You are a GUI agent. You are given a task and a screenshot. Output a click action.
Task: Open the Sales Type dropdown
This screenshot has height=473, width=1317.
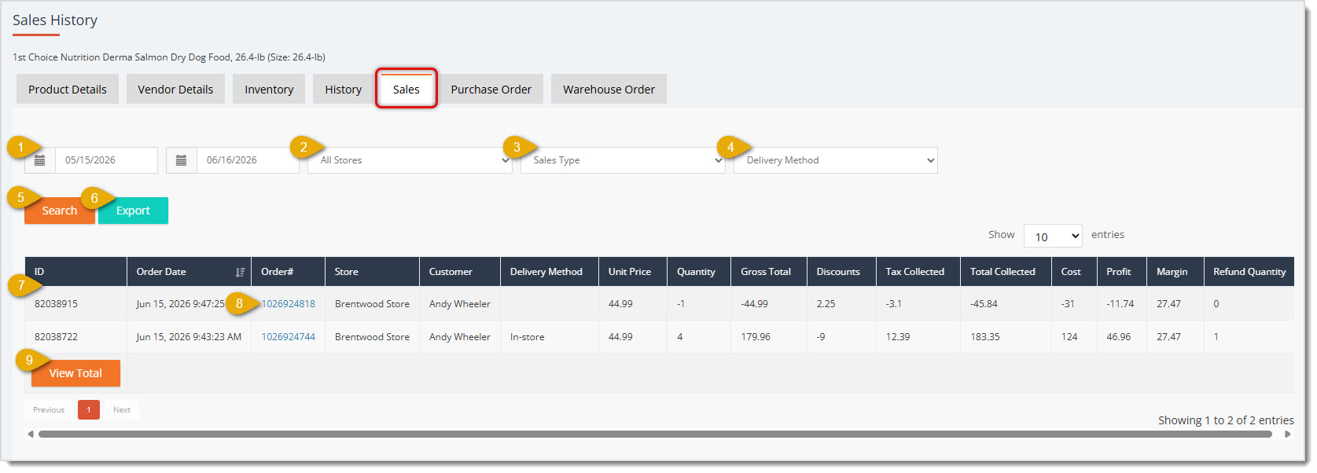(x=623, y=160)
